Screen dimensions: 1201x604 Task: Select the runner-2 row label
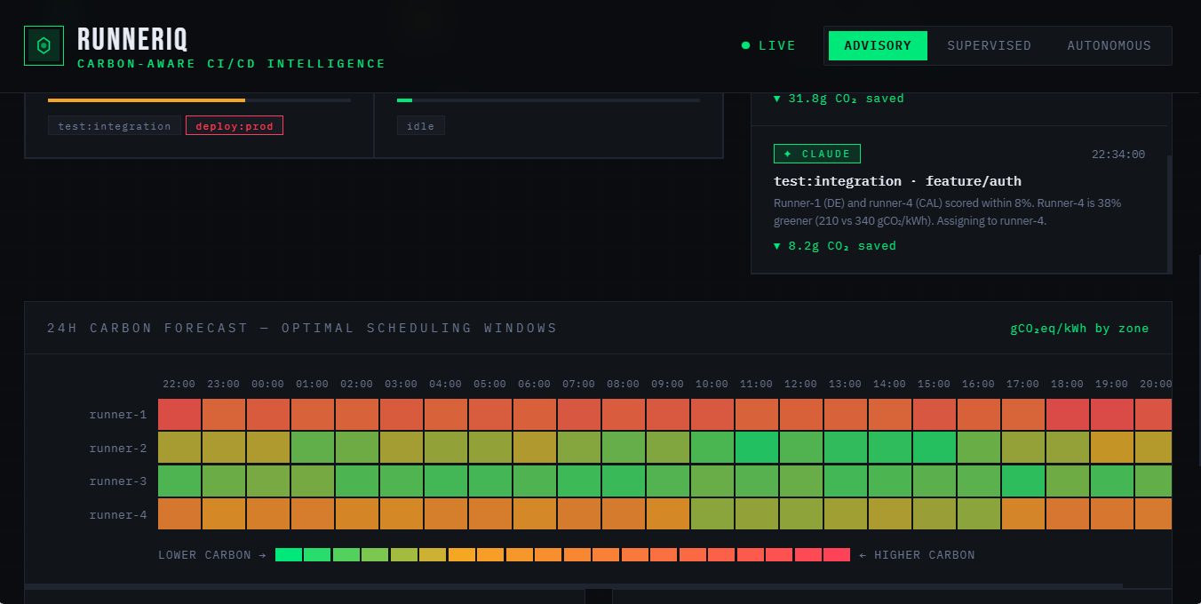(x=118, y=449)
